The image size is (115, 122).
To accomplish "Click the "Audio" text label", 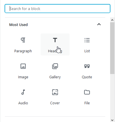I will 23,103.
